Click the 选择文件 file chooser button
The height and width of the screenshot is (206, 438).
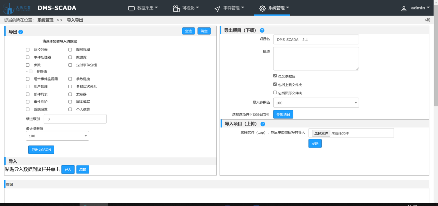[321, 133]
